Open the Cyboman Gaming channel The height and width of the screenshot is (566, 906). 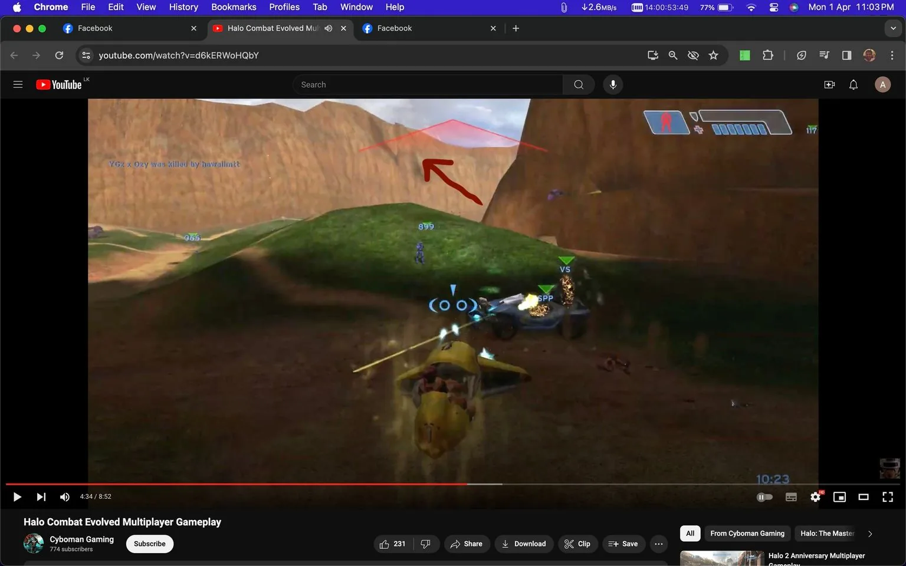81,539
